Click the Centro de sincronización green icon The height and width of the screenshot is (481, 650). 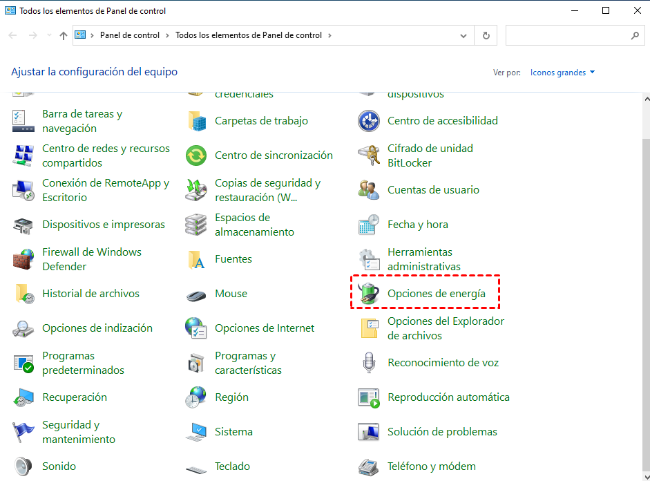pyautogui.click(x=196, y=155)
